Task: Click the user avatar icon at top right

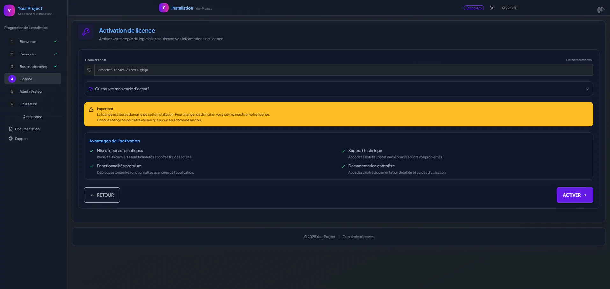Action: [600, 10]
